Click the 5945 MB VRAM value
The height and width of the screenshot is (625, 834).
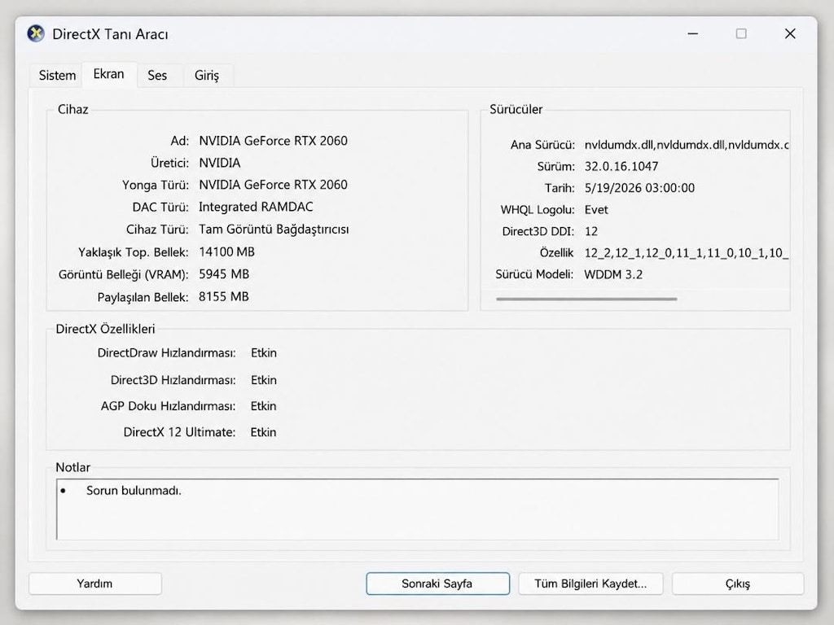pyautogui.click(x=224, y=274)
